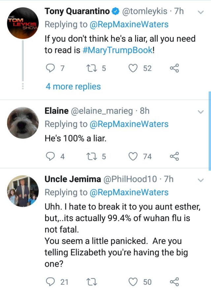
Task: Share Tony Quarantino's tweet
Action: [x=174, y=68]
